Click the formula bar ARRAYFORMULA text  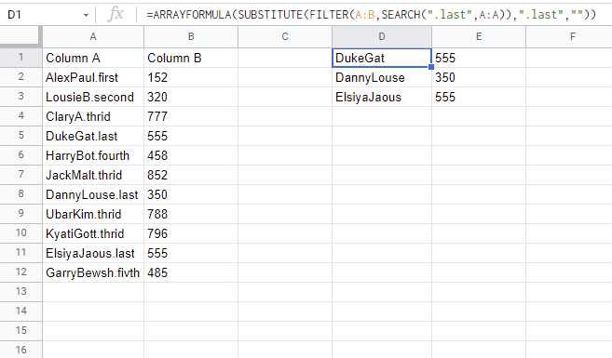tap(371, 15)
